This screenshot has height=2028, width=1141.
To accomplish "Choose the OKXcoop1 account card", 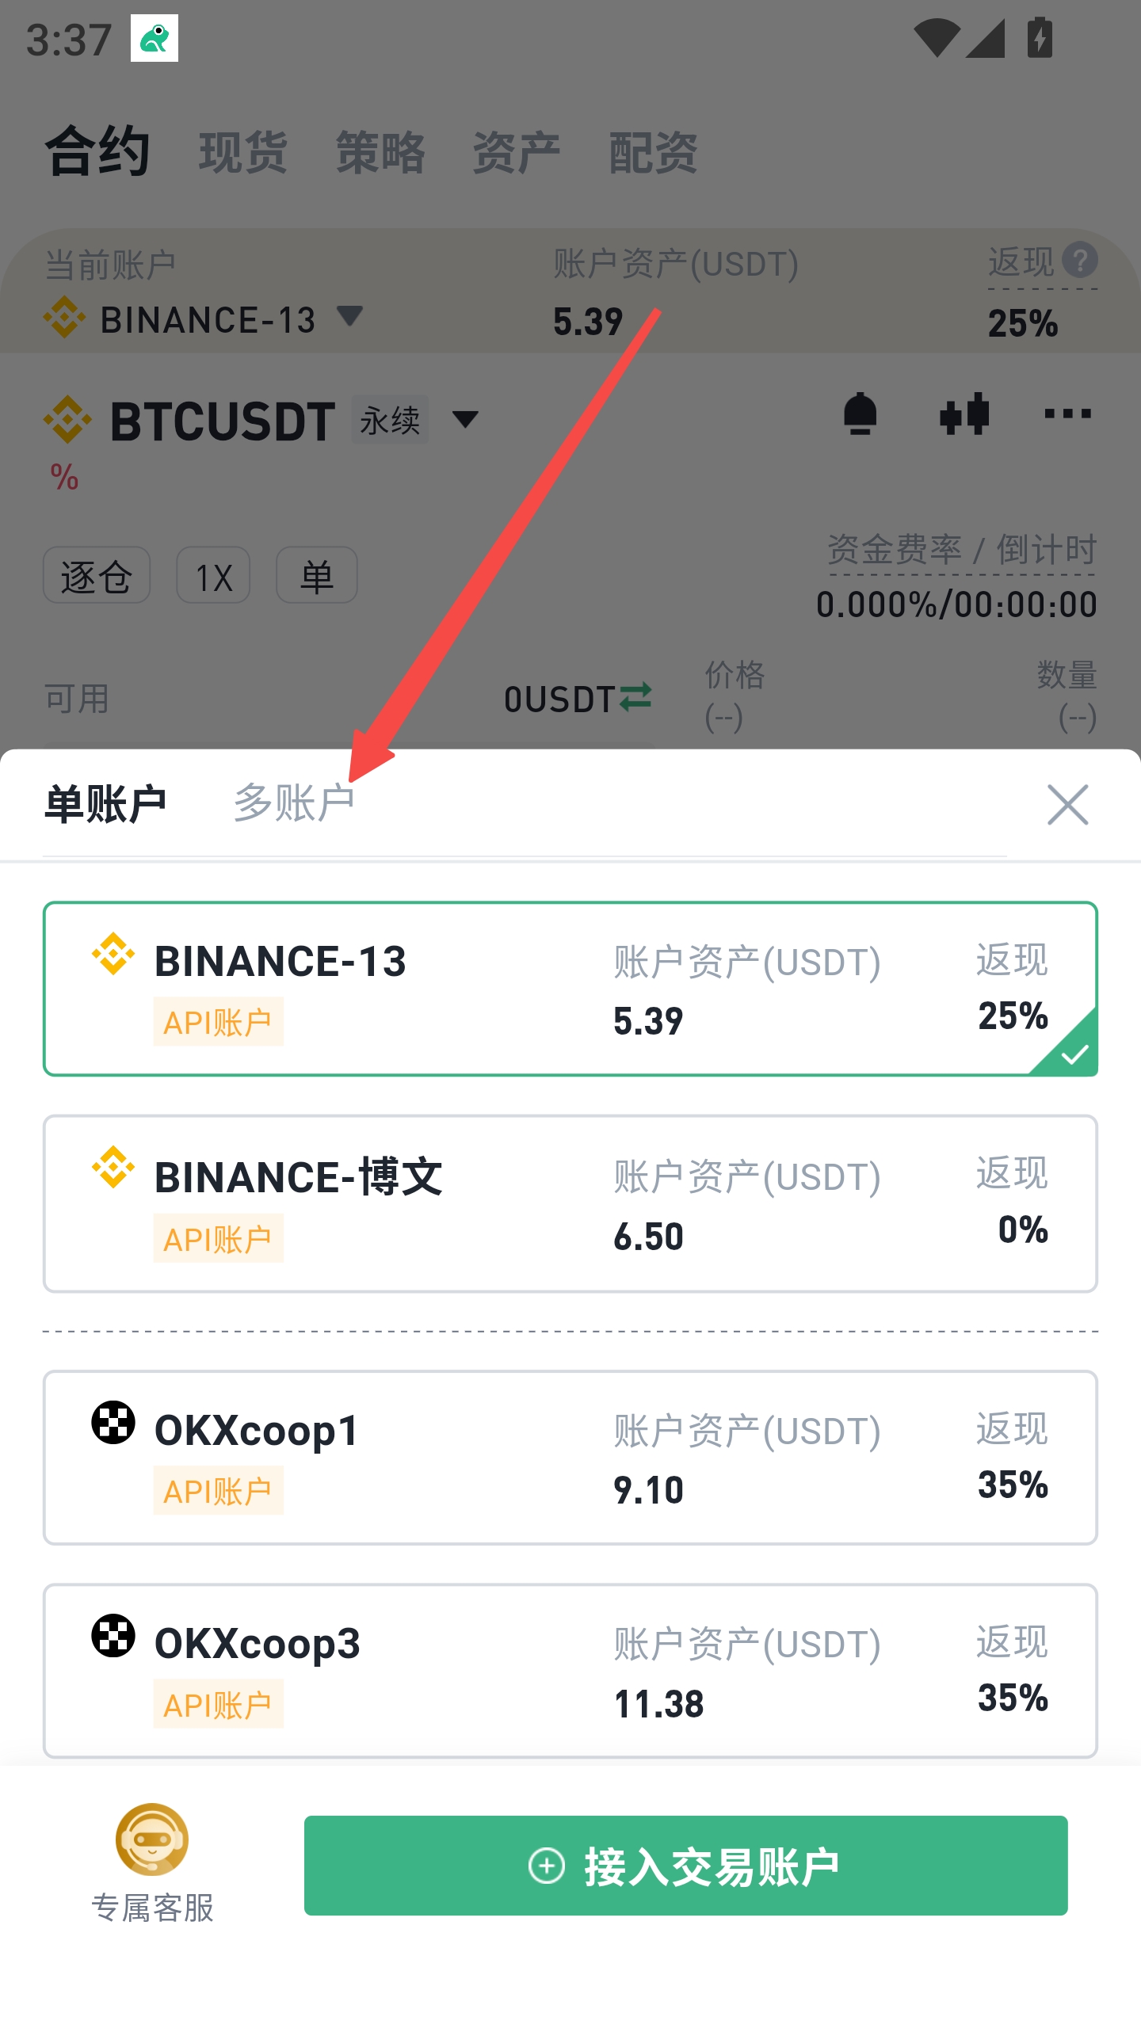I will 570,1458.
